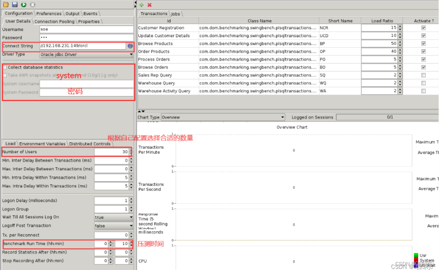Switch to the Jobs tab
Viewport: 439px width, 270px height.
175,13
